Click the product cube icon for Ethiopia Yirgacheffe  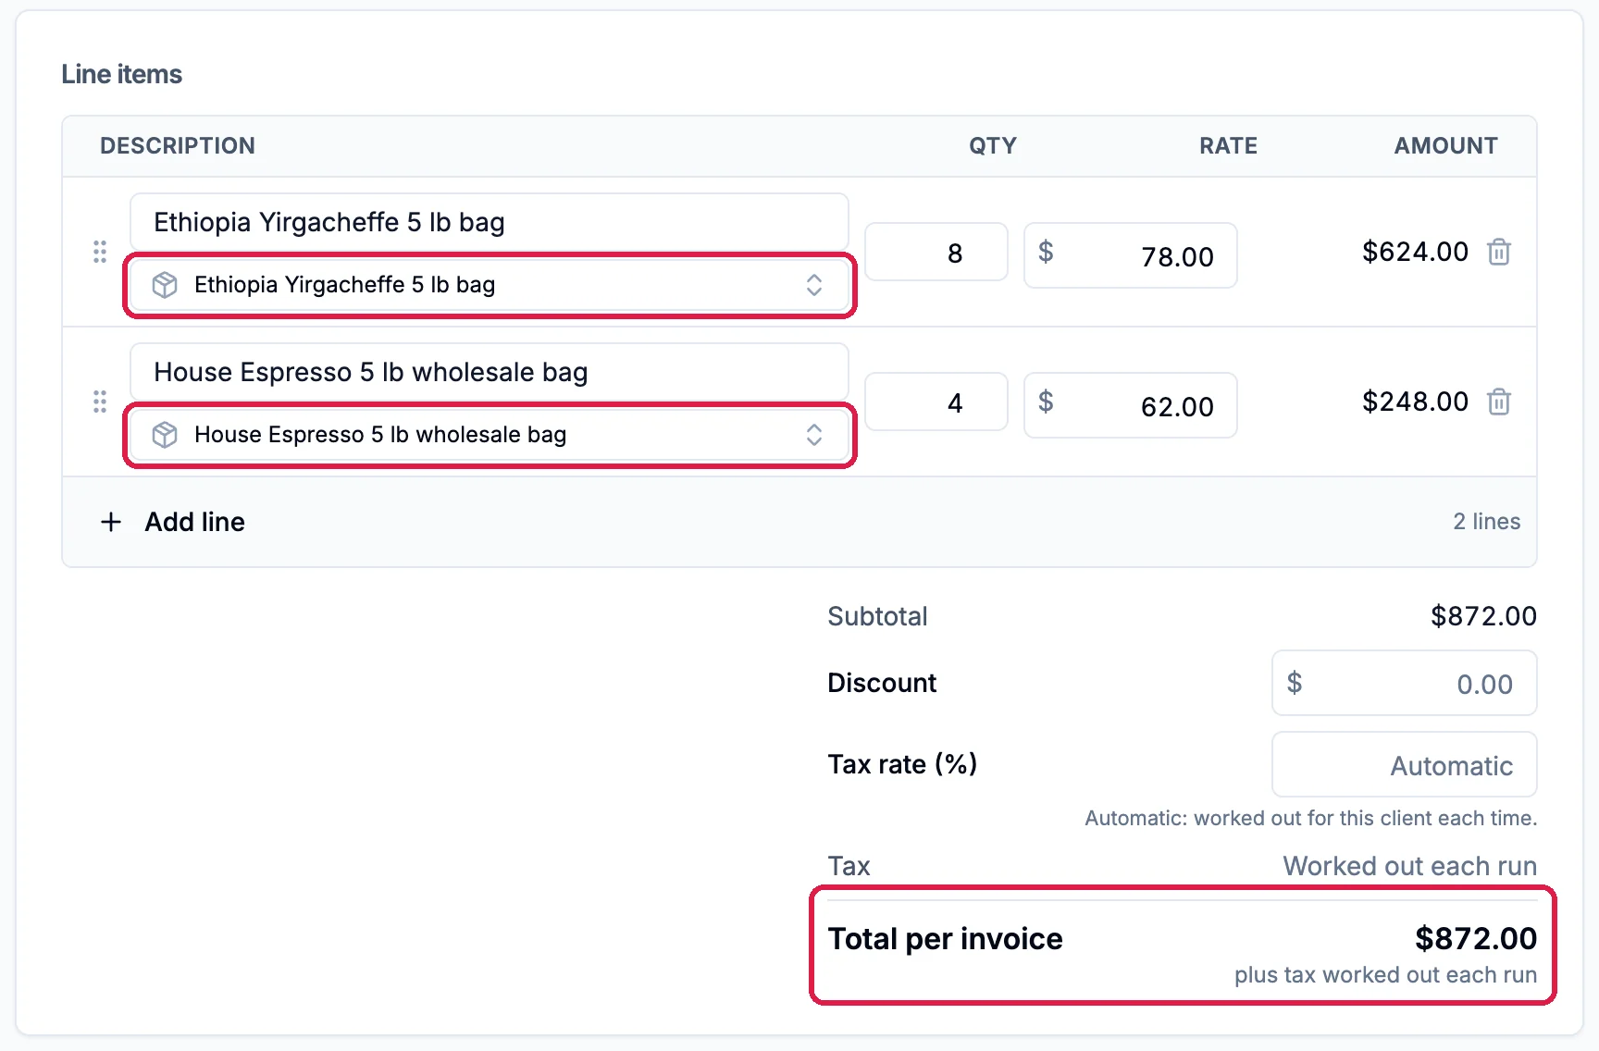coord(165,285)
